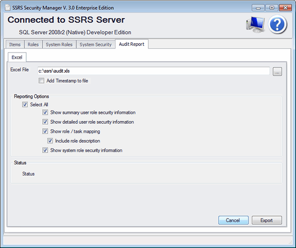Click the 'Excel File' label
Screen dimensions: 296x248
point(20,70)
